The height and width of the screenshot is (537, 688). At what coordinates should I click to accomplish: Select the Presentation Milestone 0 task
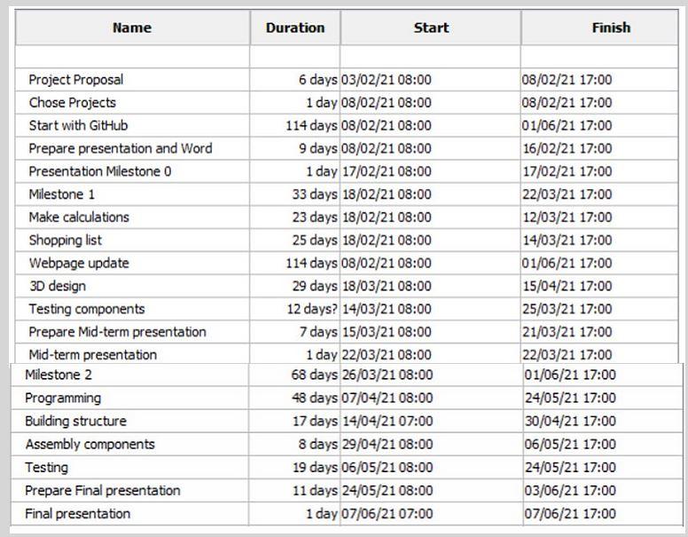100,171
